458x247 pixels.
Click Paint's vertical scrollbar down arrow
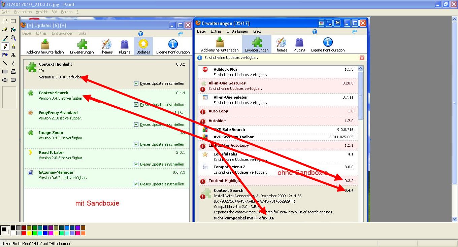click(x=454, y=219)
